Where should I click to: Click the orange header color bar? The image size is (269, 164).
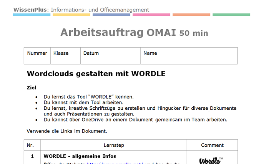pos(191,15)
